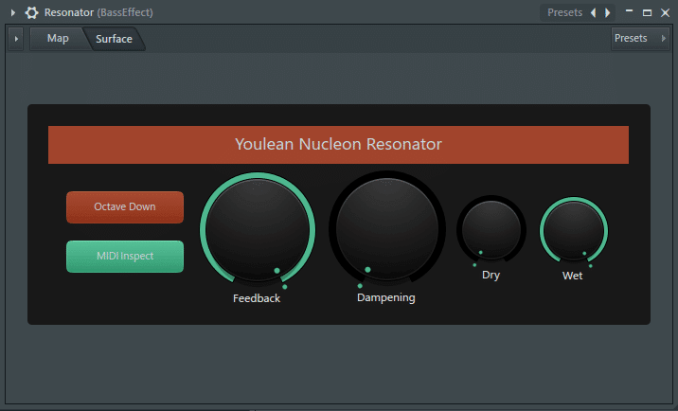Click the Resonator (BassEffect) window title
Image resolution: width=678 pixels, height=411 pixels.
[98, 12]
